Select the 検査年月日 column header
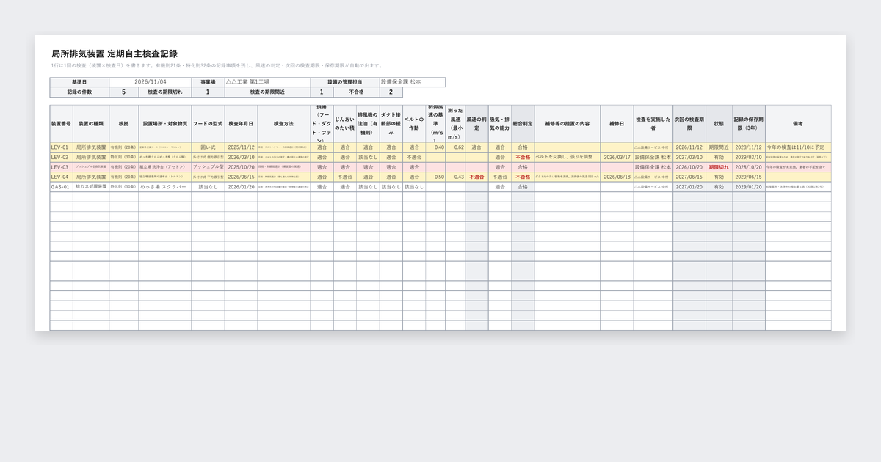 241,124
